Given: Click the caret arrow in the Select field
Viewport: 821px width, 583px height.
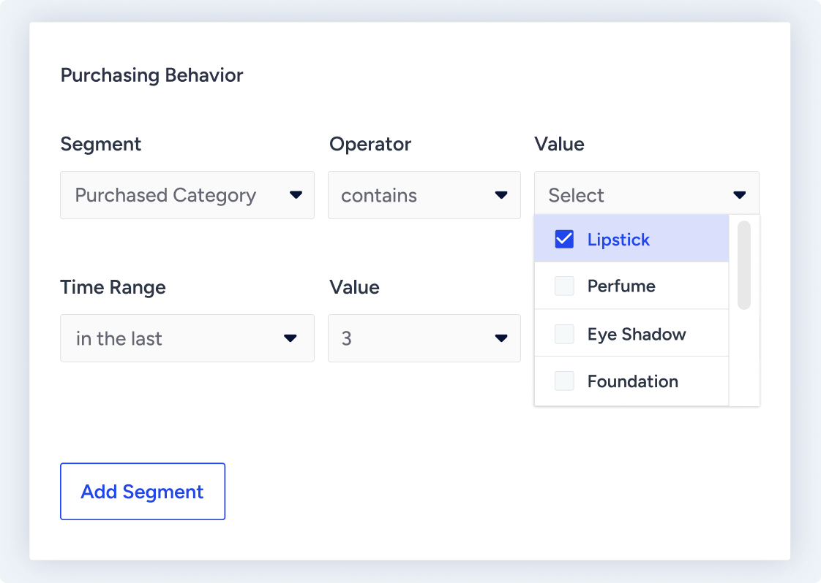Looking at the screenshot, I should pyautogui.click(x=740, y=195).
